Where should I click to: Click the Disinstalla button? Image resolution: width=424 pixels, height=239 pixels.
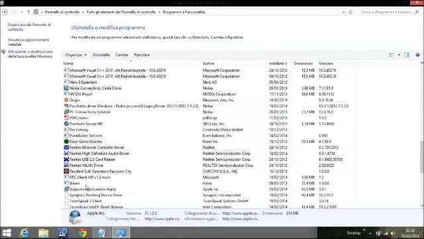(101, 54)
